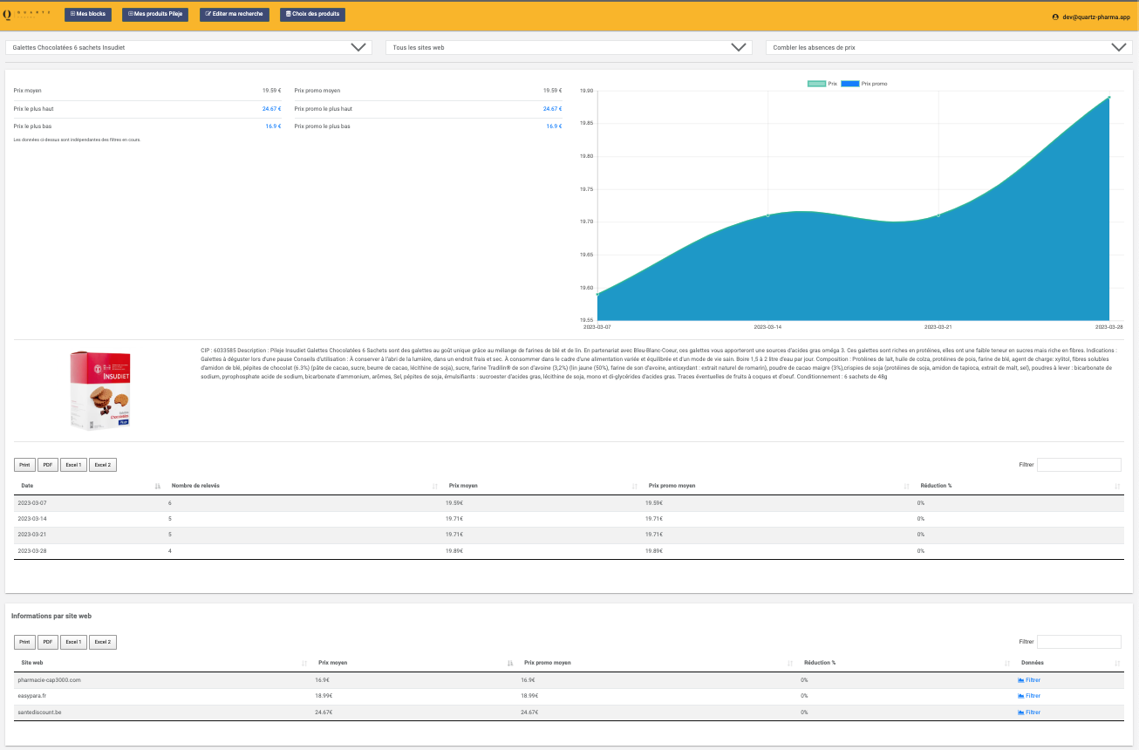Toggle the Prix series in chart legend

(822, 84)
